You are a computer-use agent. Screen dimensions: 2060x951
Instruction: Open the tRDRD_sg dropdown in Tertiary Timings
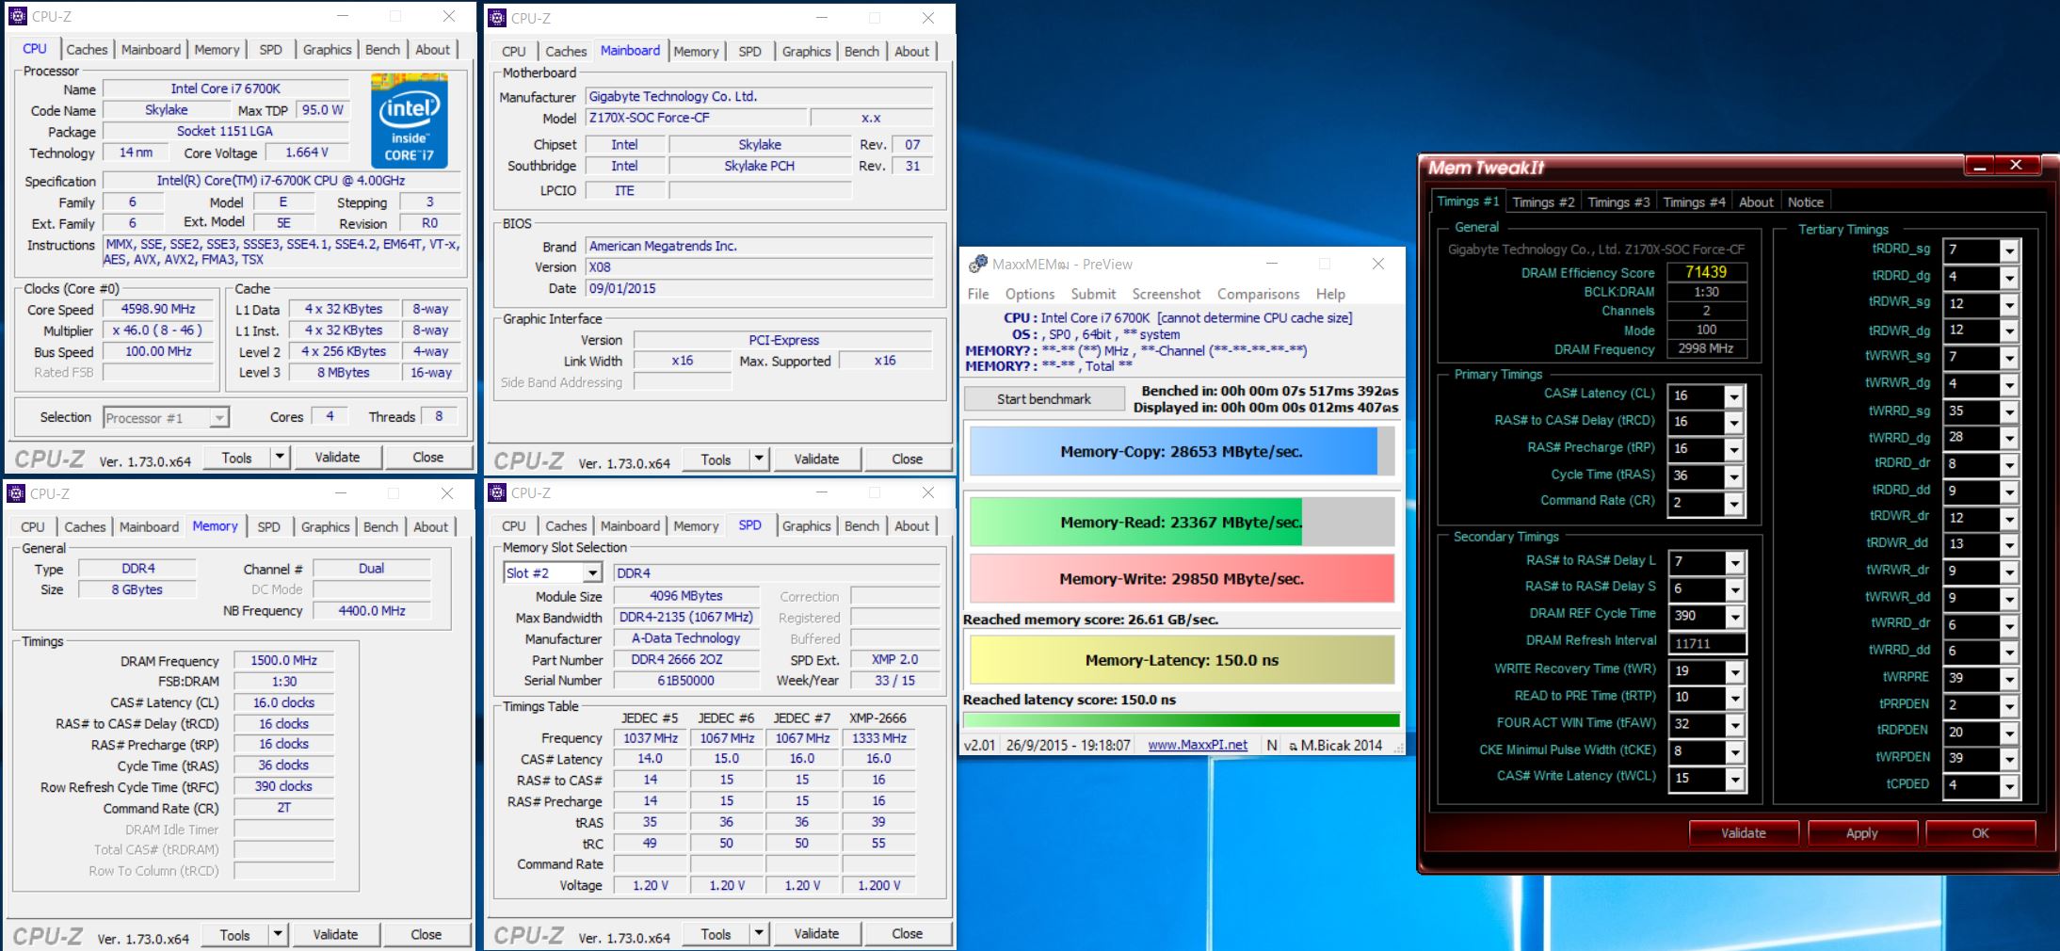tap(2009, 250)
